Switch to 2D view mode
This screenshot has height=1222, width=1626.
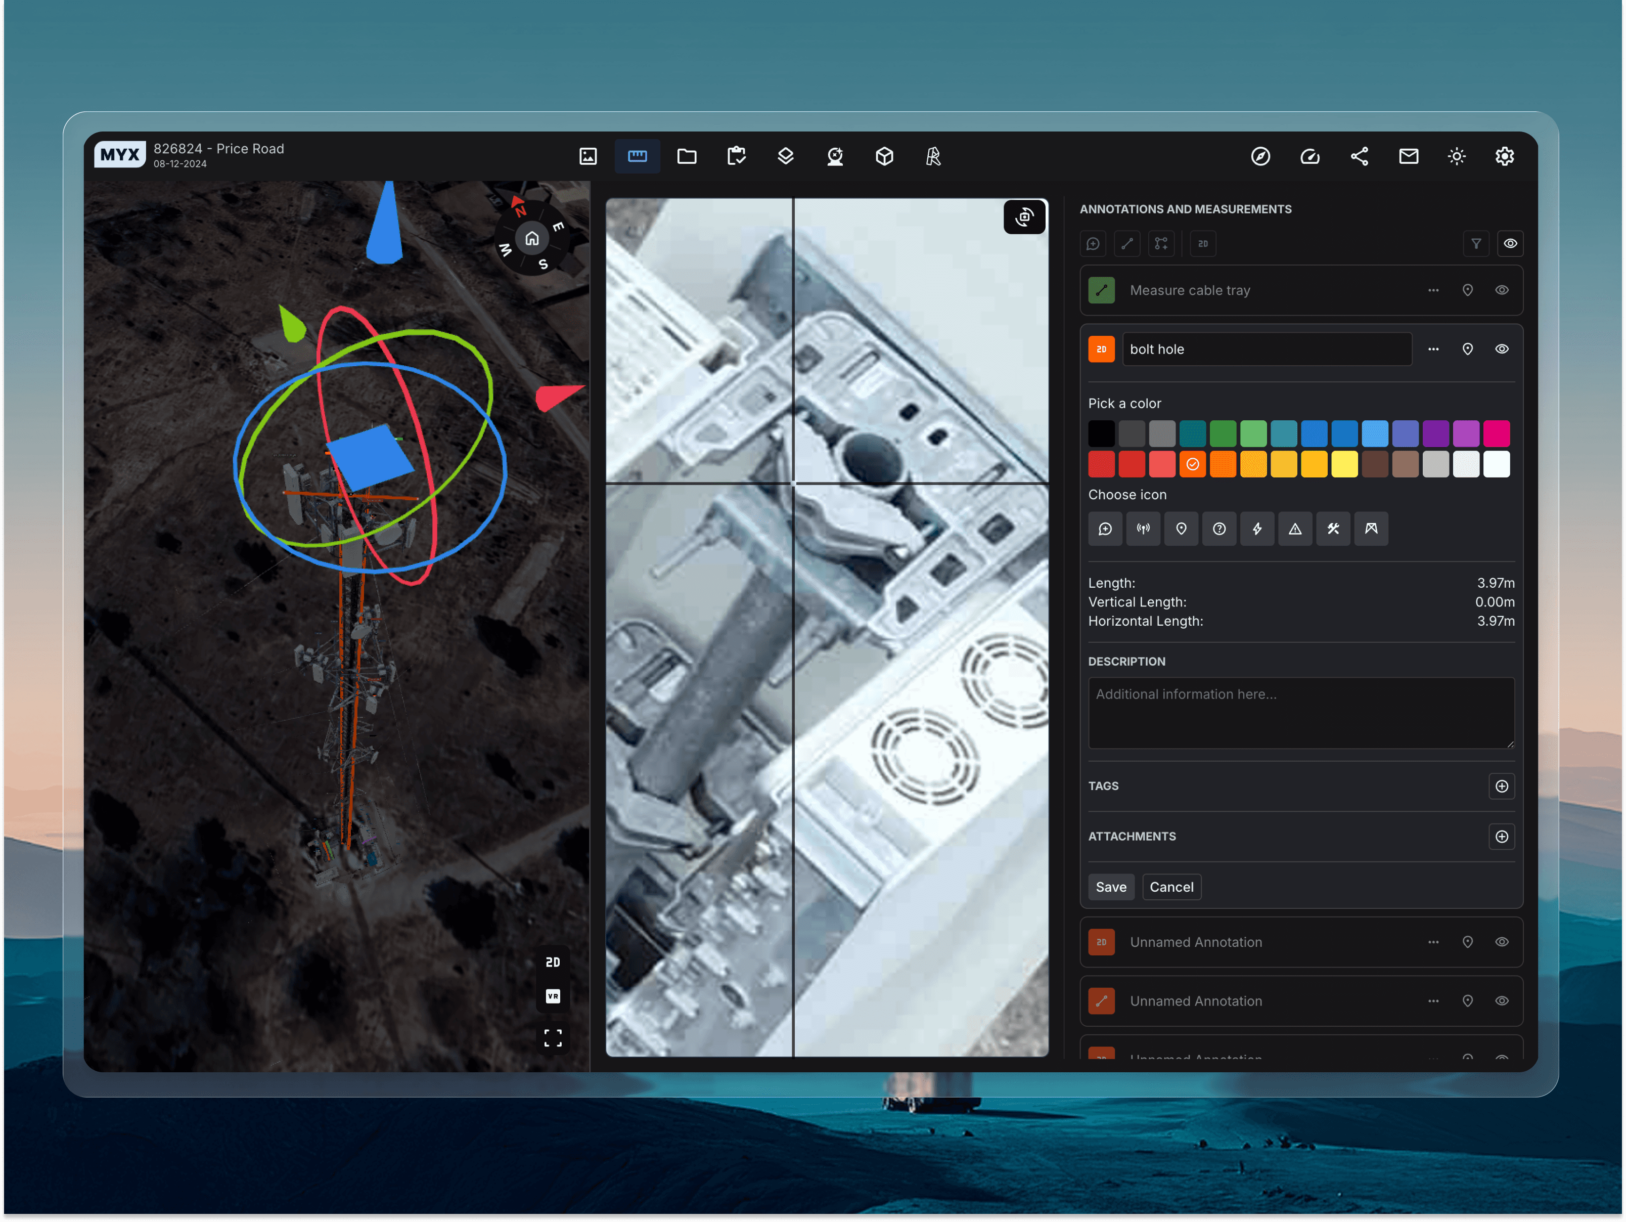(x=552, y=962)
